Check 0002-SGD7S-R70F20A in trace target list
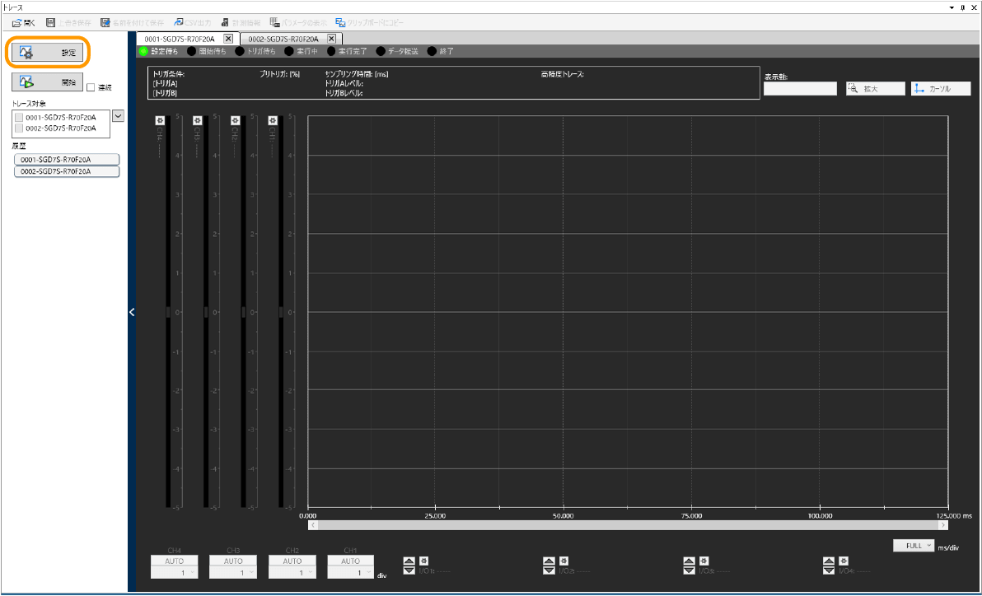The height and width of the screenshot is (596, 982). [x=21, y=128]
